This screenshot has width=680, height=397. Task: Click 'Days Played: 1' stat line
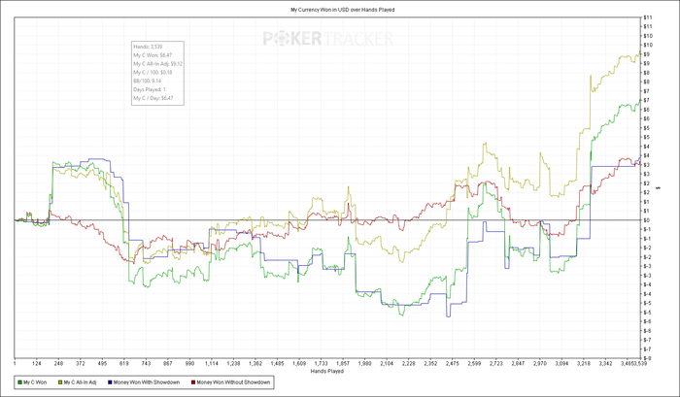(x=150, y=89)
